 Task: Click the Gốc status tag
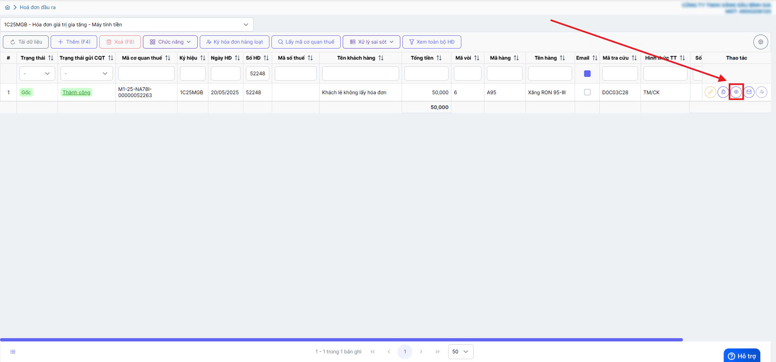[x=26, y=93]
